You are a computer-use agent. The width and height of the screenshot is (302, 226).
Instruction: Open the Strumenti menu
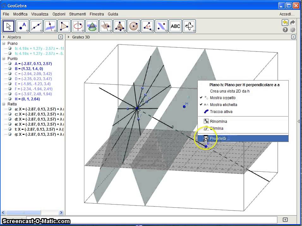(x=77, y=14)
